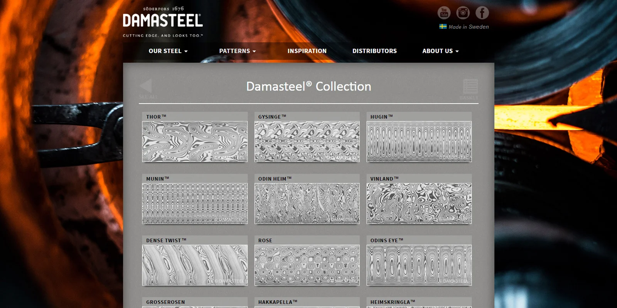This screenshot has height=308, width=617.
Task: Select the HEIMSKRINGLA pattern label
Action: click(x=393, y=302)
